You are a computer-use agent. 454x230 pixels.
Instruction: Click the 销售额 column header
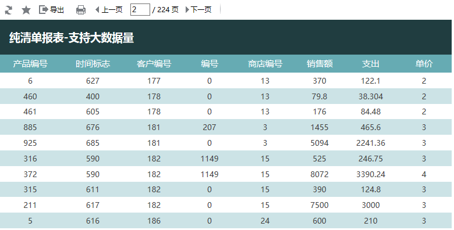pos(320,63)
